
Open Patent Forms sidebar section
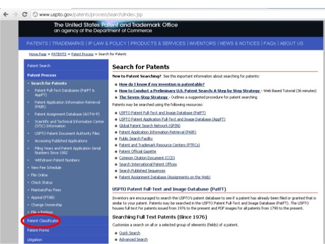[x=38, y=230]
